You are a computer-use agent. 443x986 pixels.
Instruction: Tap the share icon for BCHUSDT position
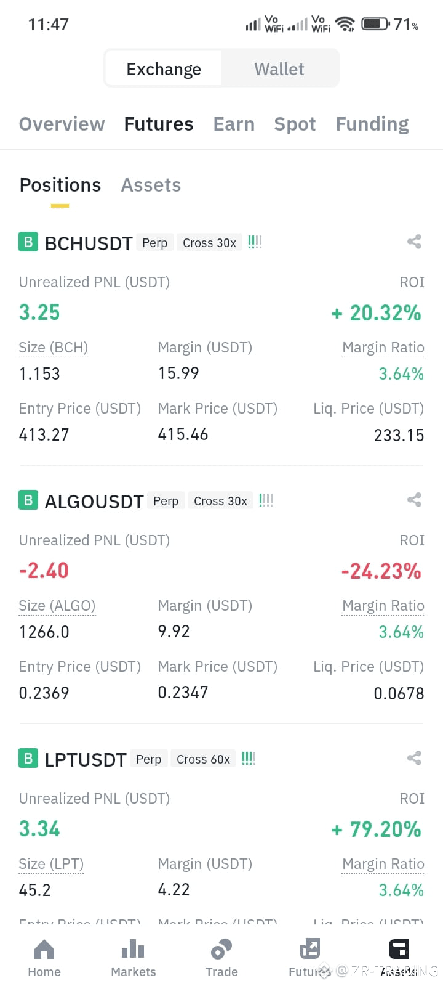[x=414, y=242]
